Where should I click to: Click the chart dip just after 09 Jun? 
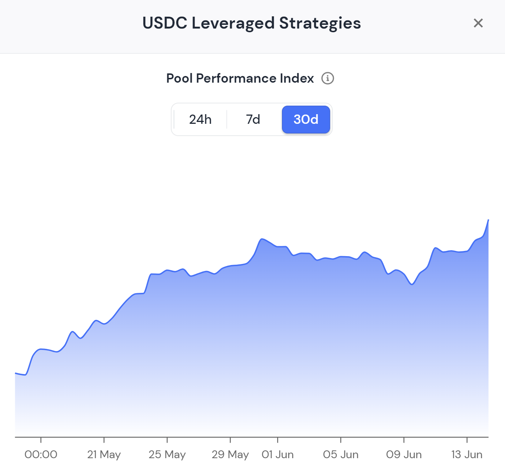(412, 284)
